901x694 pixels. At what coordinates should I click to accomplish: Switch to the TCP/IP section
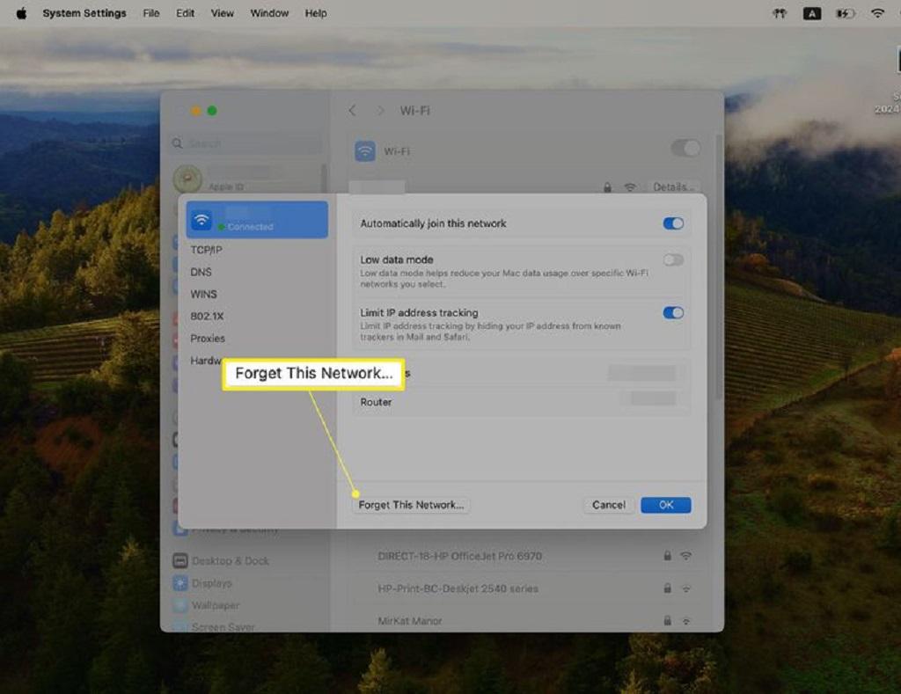[206, 250]
